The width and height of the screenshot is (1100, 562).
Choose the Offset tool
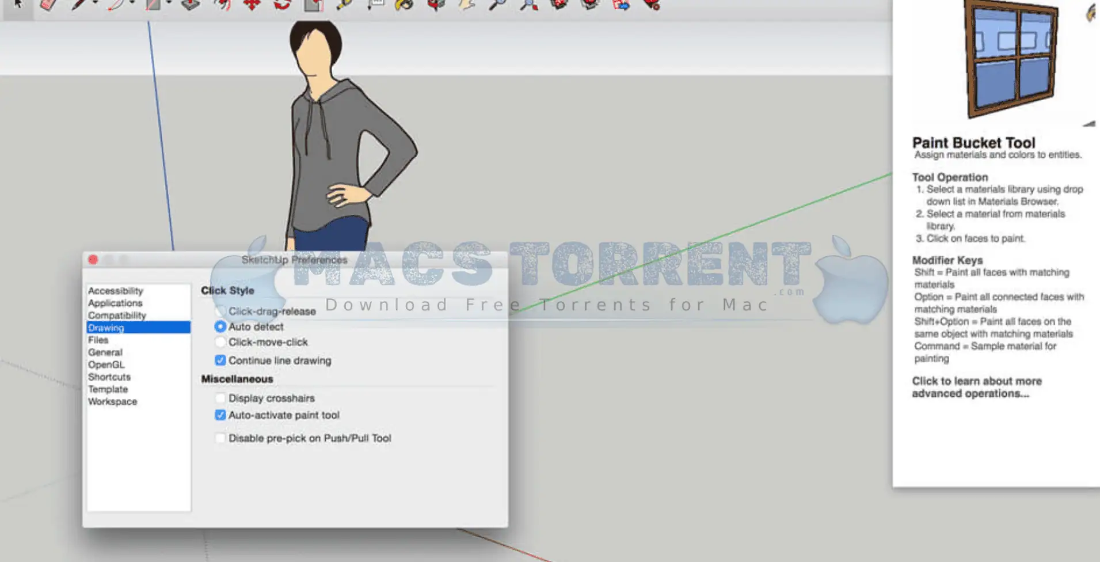(222, 5)
